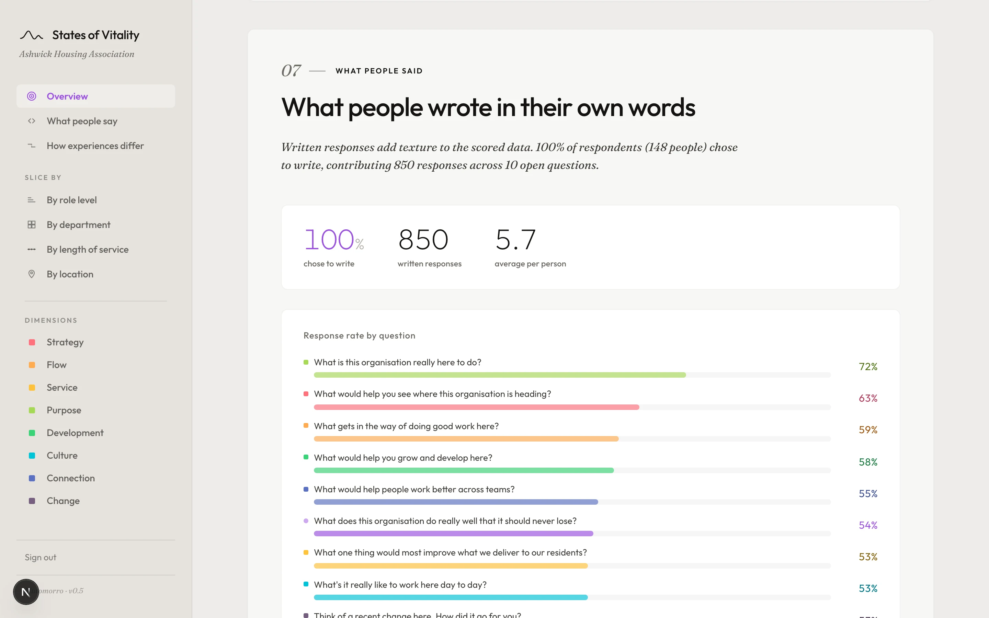Click the 07 What People Said section label
Image resolution: width=989 pixels, height=618 pixels.
[x=352, y=71]
